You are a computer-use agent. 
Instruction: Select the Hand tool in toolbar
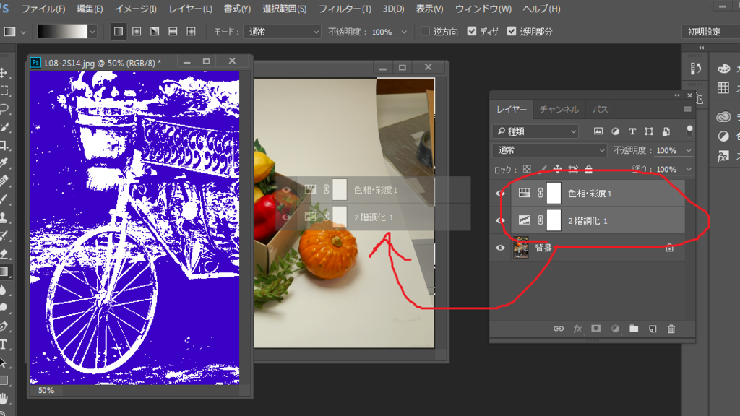pos(4,399)
